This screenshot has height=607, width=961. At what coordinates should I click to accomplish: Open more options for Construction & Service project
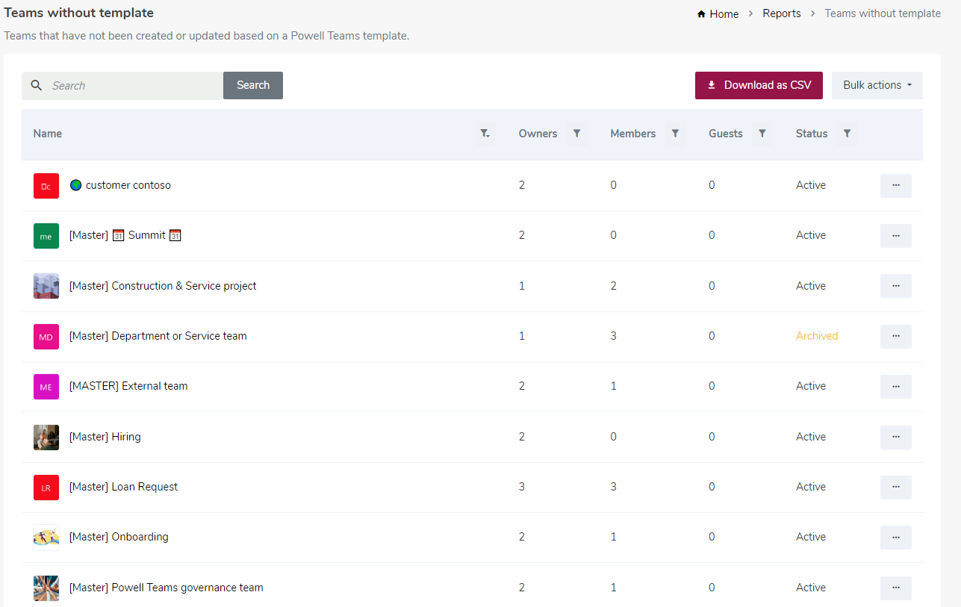896,286
